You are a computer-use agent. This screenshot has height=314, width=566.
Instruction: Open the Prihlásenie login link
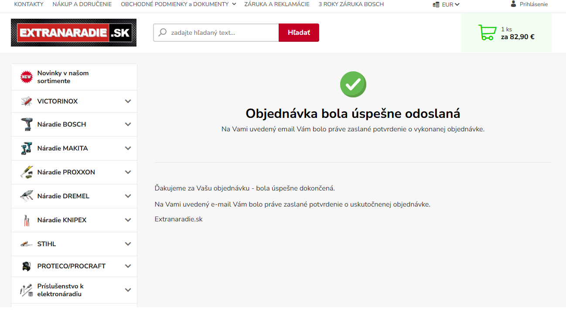(533, 4)
